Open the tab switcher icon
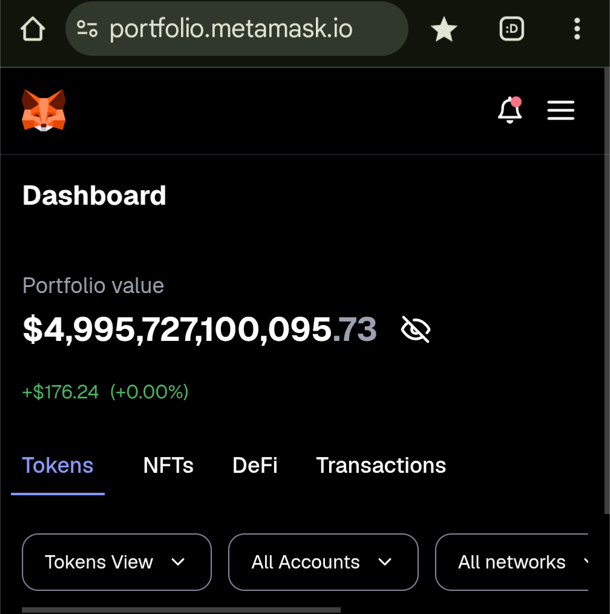Screen dimensions: 610x614 click(x=512, y=28)
